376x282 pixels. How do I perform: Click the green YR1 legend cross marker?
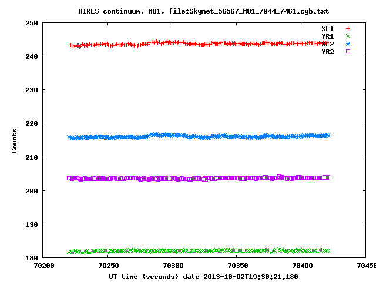pyautogui.click(x=348, y=36)
